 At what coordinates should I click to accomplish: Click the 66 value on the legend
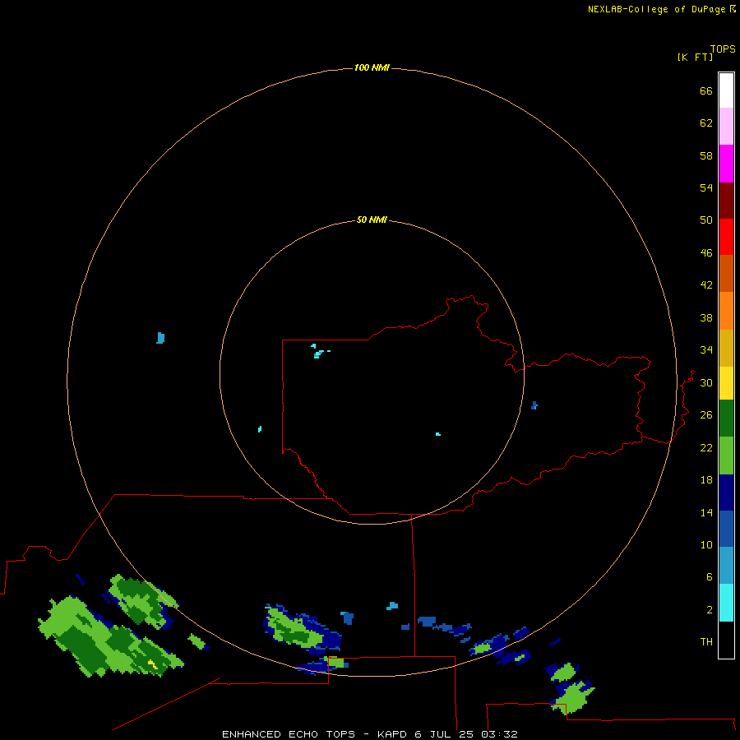706,90
